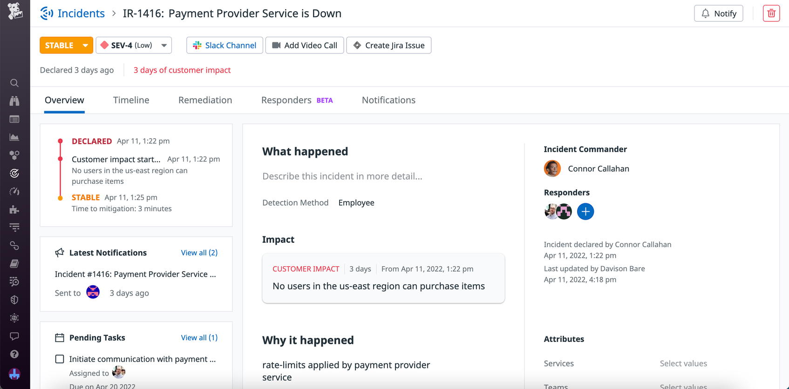Select the Metrics chart icon in sidebar
This screenshot has width=789, height=389.
(x=14, y=137)
